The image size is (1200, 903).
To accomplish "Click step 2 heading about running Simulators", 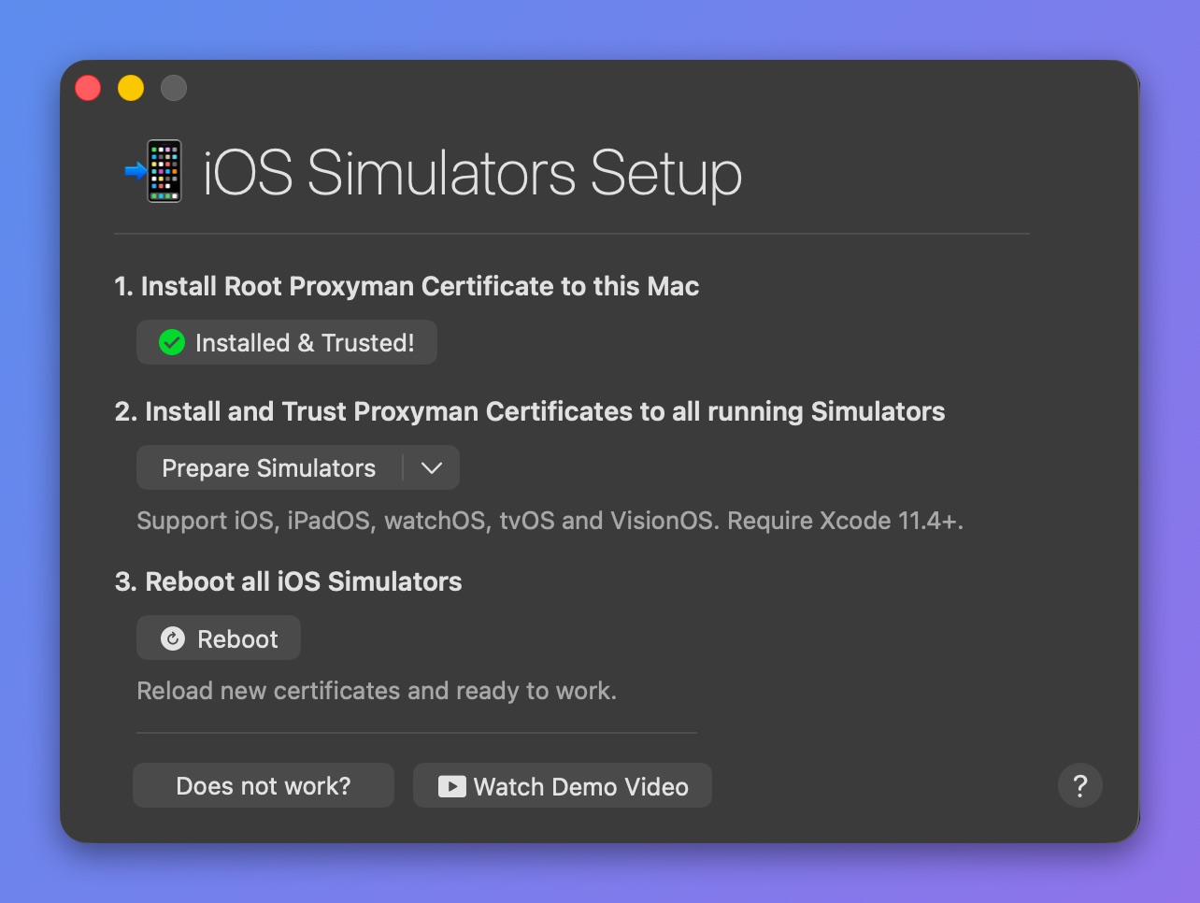I will click(530, 411).
